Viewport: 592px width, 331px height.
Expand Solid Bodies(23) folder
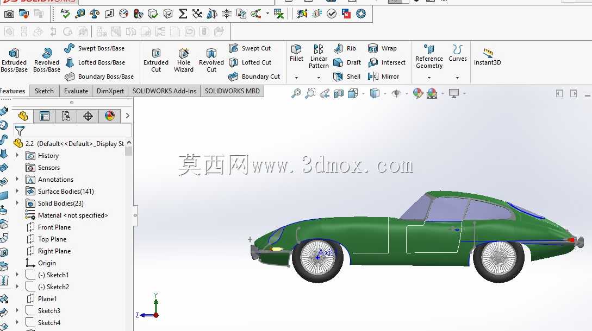coord(17,203)
